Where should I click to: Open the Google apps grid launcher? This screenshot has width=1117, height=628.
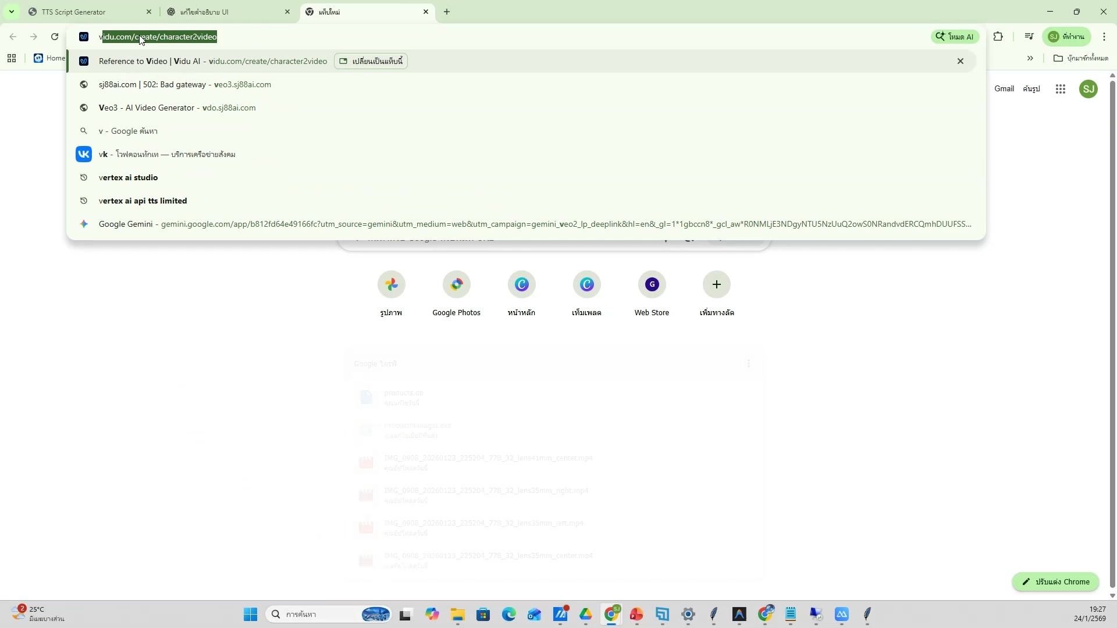click(1060, 89)
